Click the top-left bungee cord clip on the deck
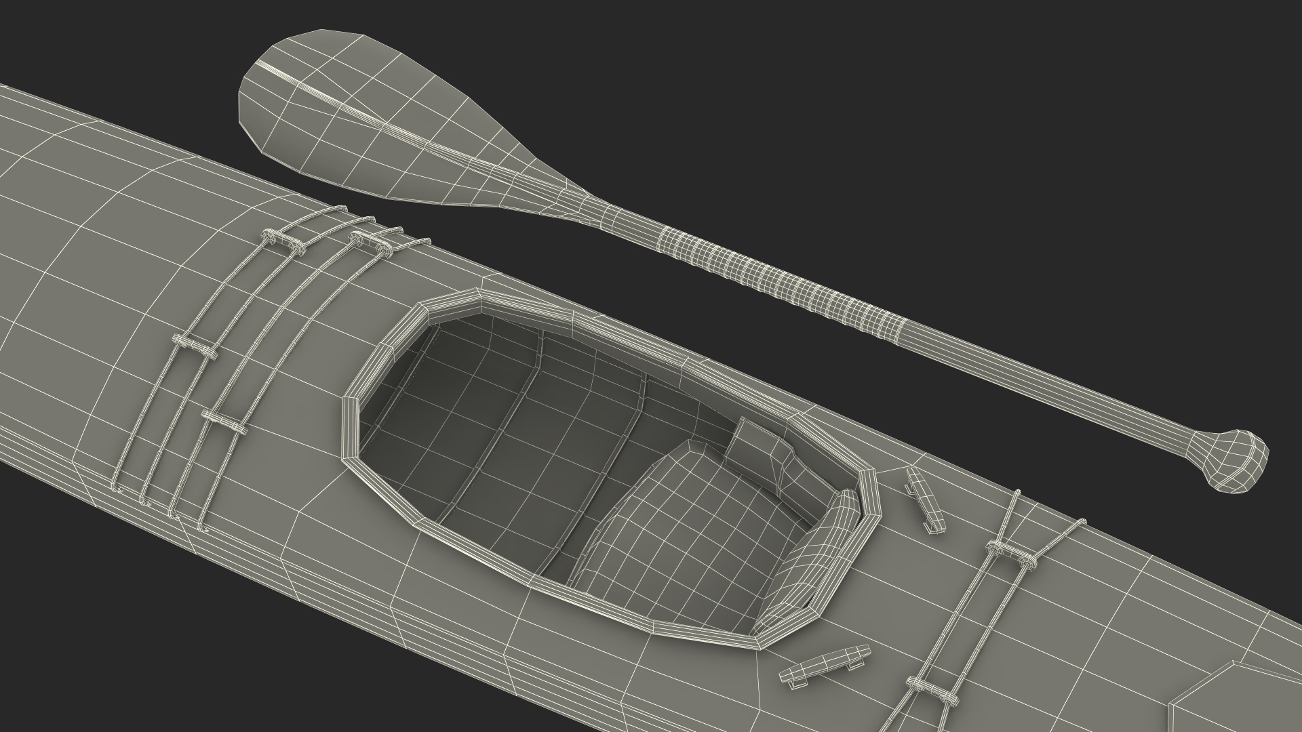Viewport: 1302px width, 732px height. pyautogui.click(x=283, y=241)
